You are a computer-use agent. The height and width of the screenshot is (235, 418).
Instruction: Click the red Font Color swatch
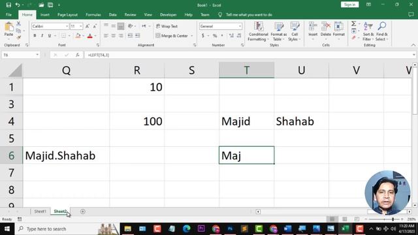90,35
